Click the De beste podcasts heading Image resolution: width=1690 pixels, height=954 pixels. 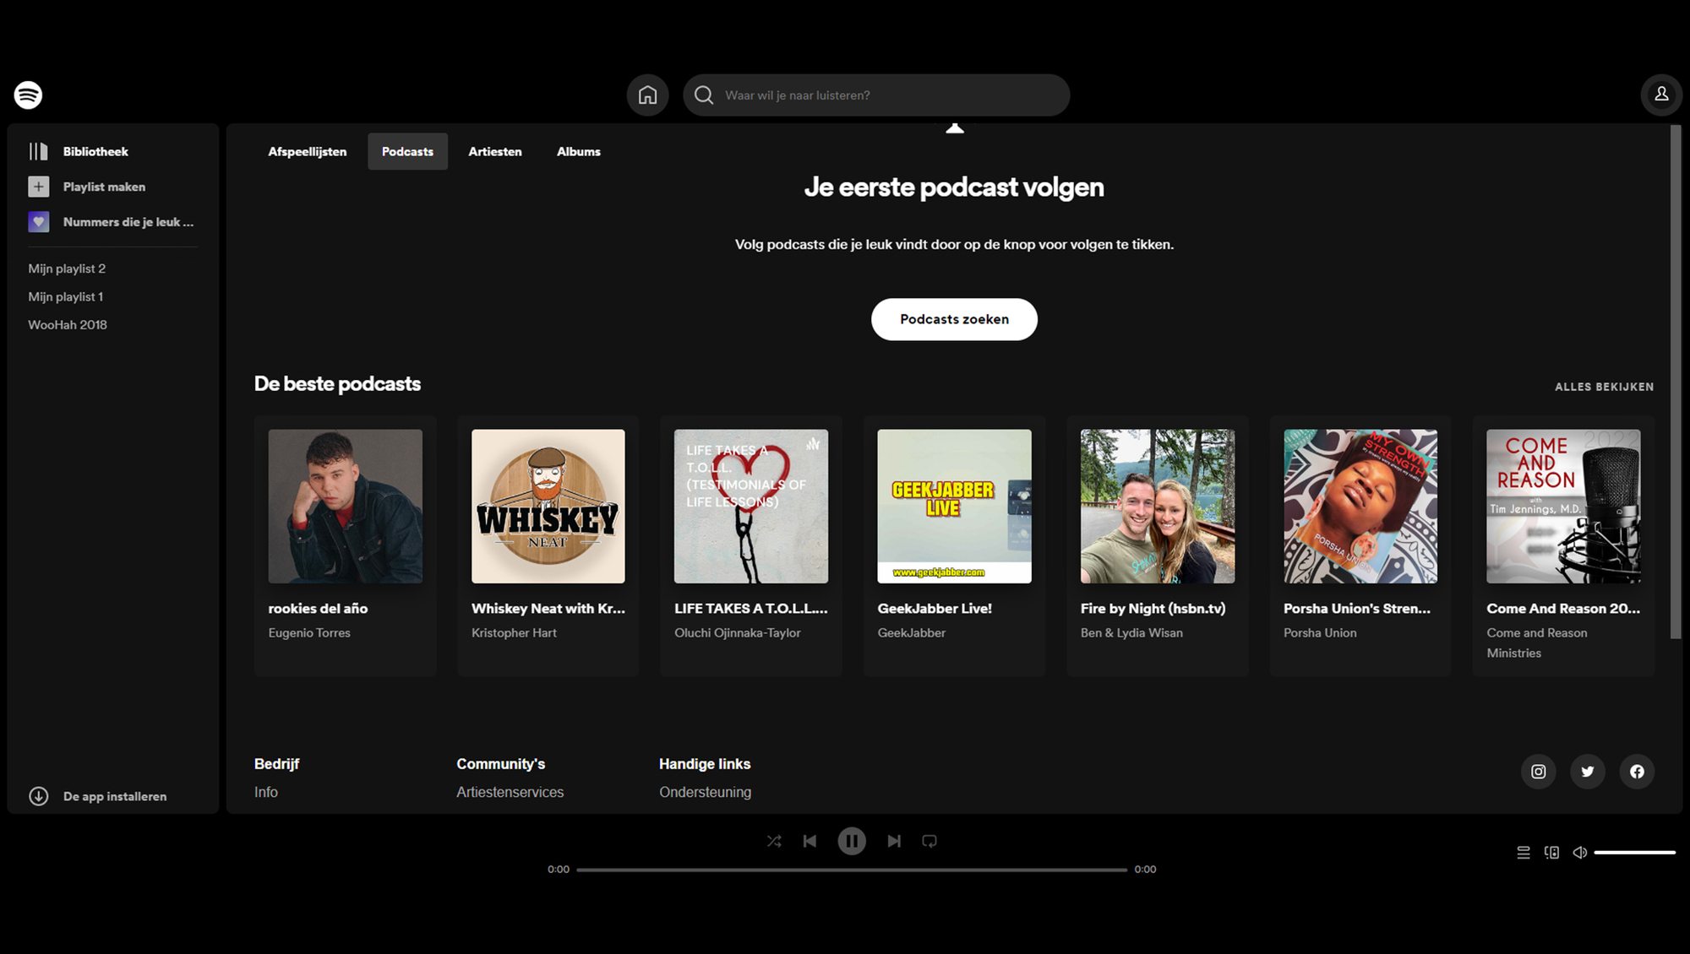click(337, 383)
